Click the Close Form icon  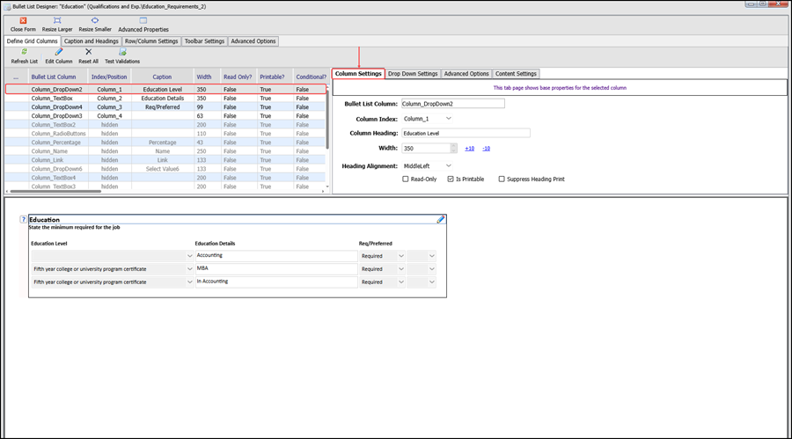coord(23,21)
